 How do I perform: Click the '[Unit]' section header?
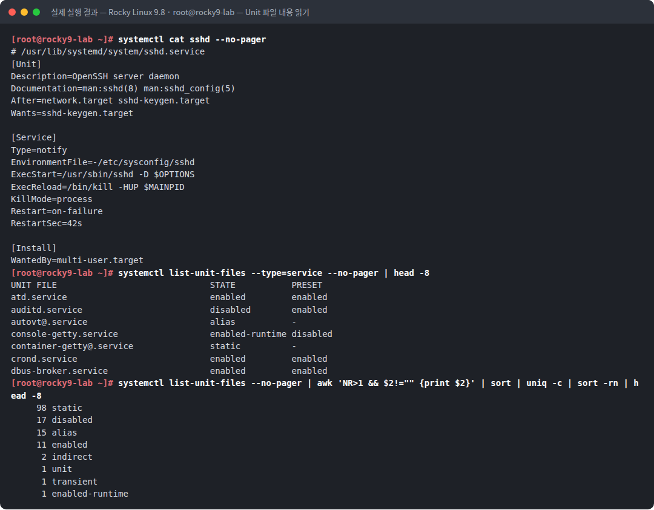coord(26,64)
